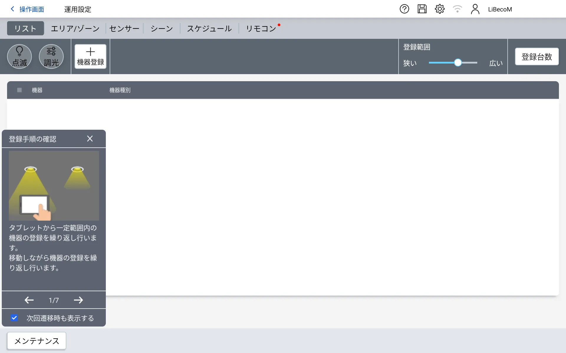Close the 登録手順の確認 panel
566x353 pixels.
[90, 139]
